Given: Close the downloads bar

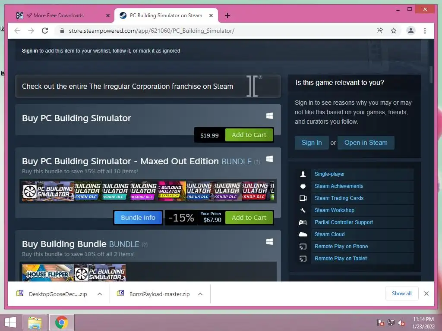Looking at the screenshot, I should [426, 294].
